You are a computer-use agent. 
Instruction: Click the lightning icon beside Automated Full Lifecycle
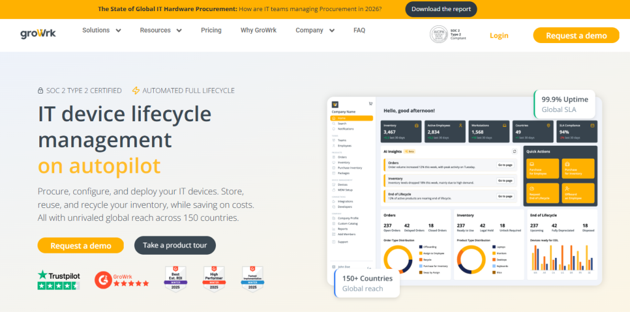tap(136, 90)
